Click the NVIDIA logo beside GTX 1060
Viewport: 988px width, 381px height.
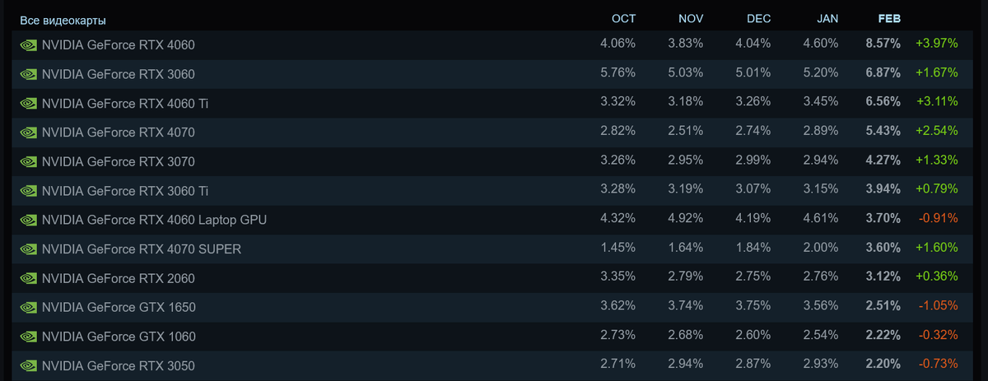pos(29,337)
